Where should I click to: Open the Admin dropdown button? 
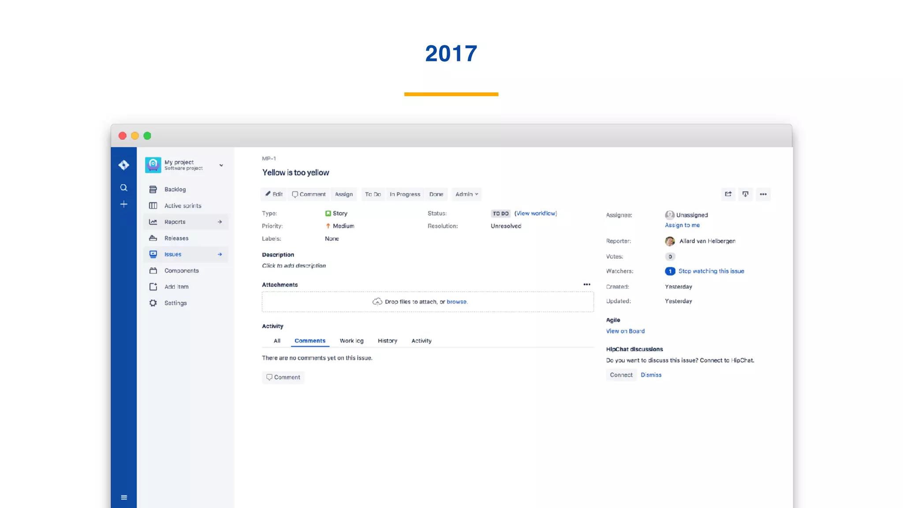pos(466,194)
